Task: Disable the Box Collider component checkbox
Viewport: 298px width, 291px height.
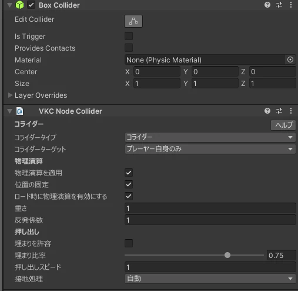Action: pyautogui.click(x=31, y=5)
